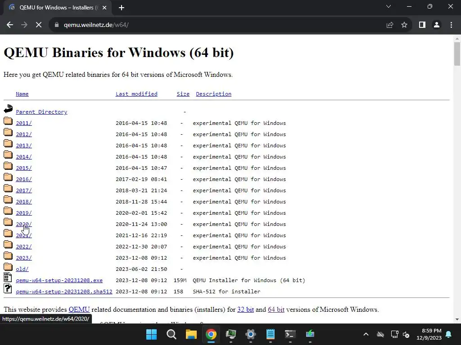
Task: Sort listing by Name
Action: click(x=22, y=94)
